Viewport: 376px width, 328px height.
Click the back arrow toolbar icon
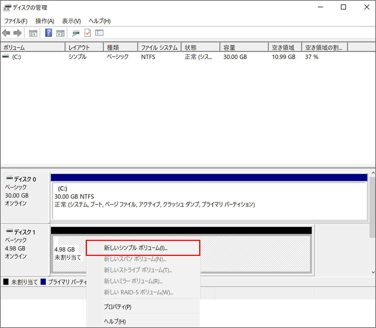(6, 33)
